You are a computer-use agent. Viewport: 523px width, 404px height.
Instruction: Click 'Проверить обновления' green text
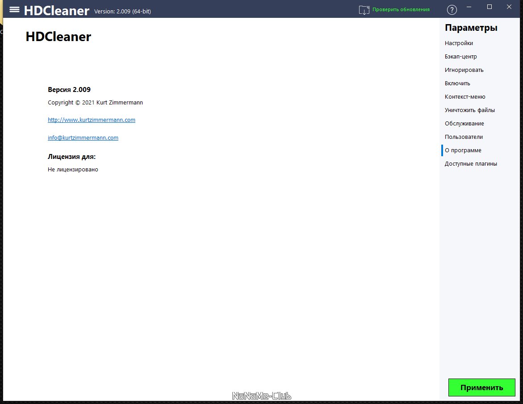point(401,9)
